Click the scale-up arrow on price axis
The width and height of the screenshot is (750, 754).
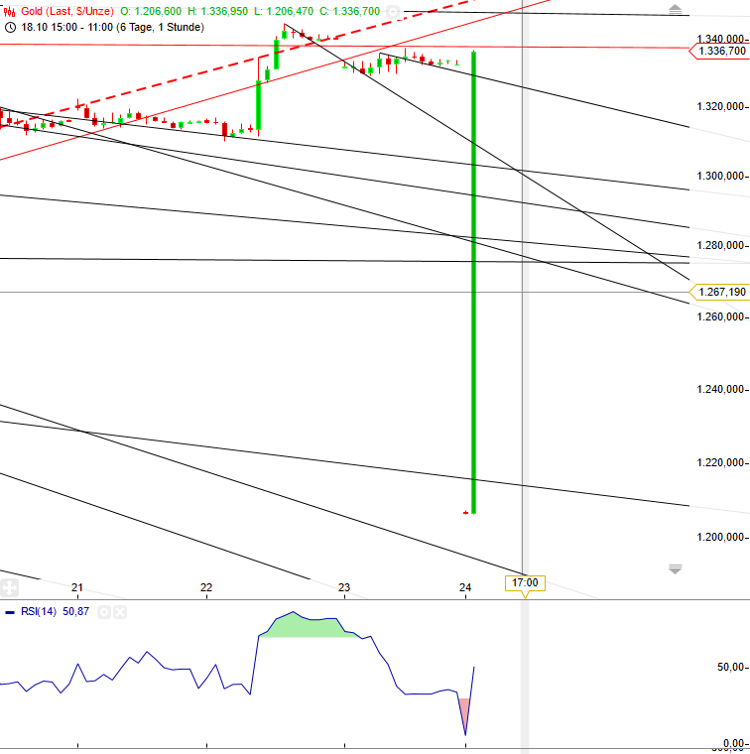[x=675, y=9]
